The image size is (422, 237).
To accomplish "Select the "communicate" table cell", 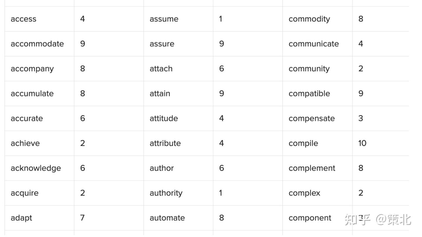I will (x=314, y=44).
